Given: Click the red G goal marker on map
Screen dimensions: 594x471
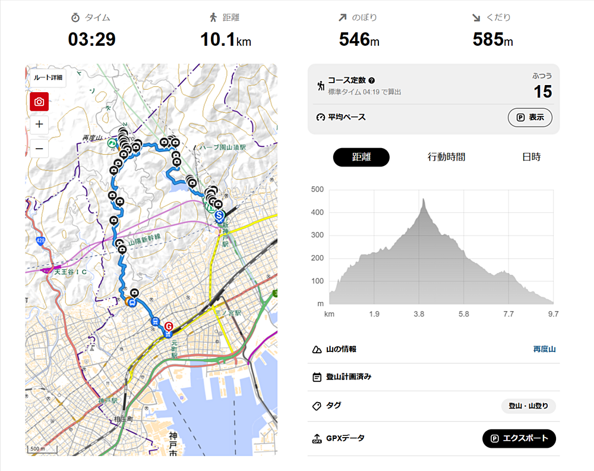Looking at the screenshot, I should click(x=169, y=326).
